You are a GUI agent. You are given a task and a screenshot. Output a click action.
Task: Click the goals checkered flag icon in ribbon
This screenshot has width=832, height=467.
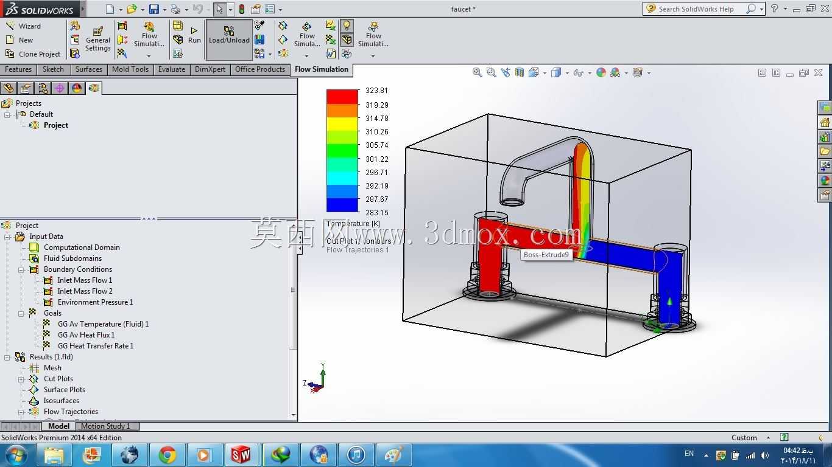(122, 54)
